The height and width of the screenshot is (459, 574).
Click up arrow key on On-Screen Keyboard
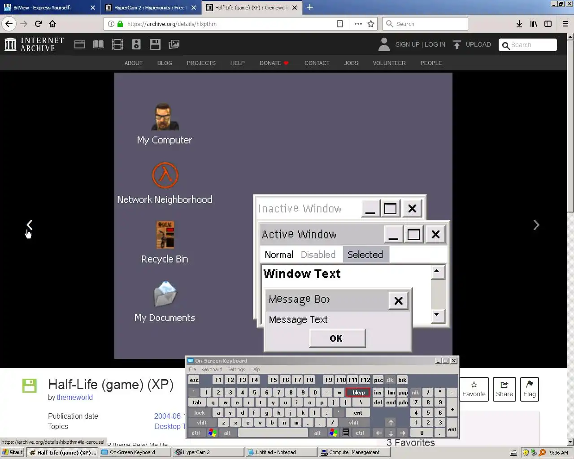point(391,422)
